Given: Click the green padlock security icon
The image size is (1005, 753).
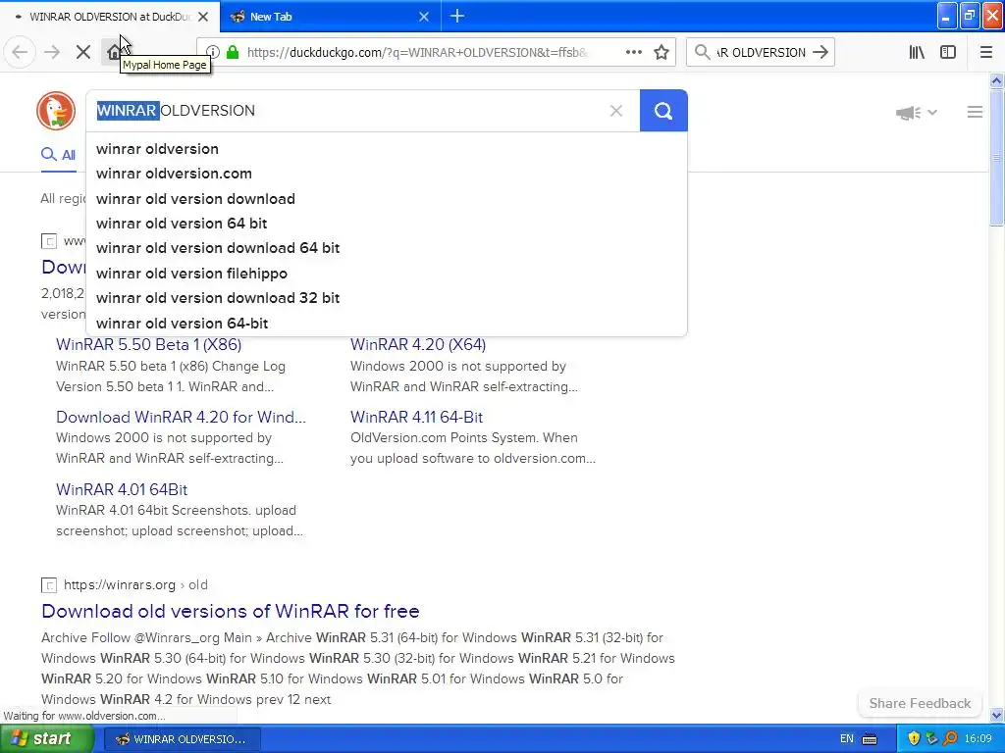Looking at the screenshot, I should pyautogui.click(x=233, y=52).
